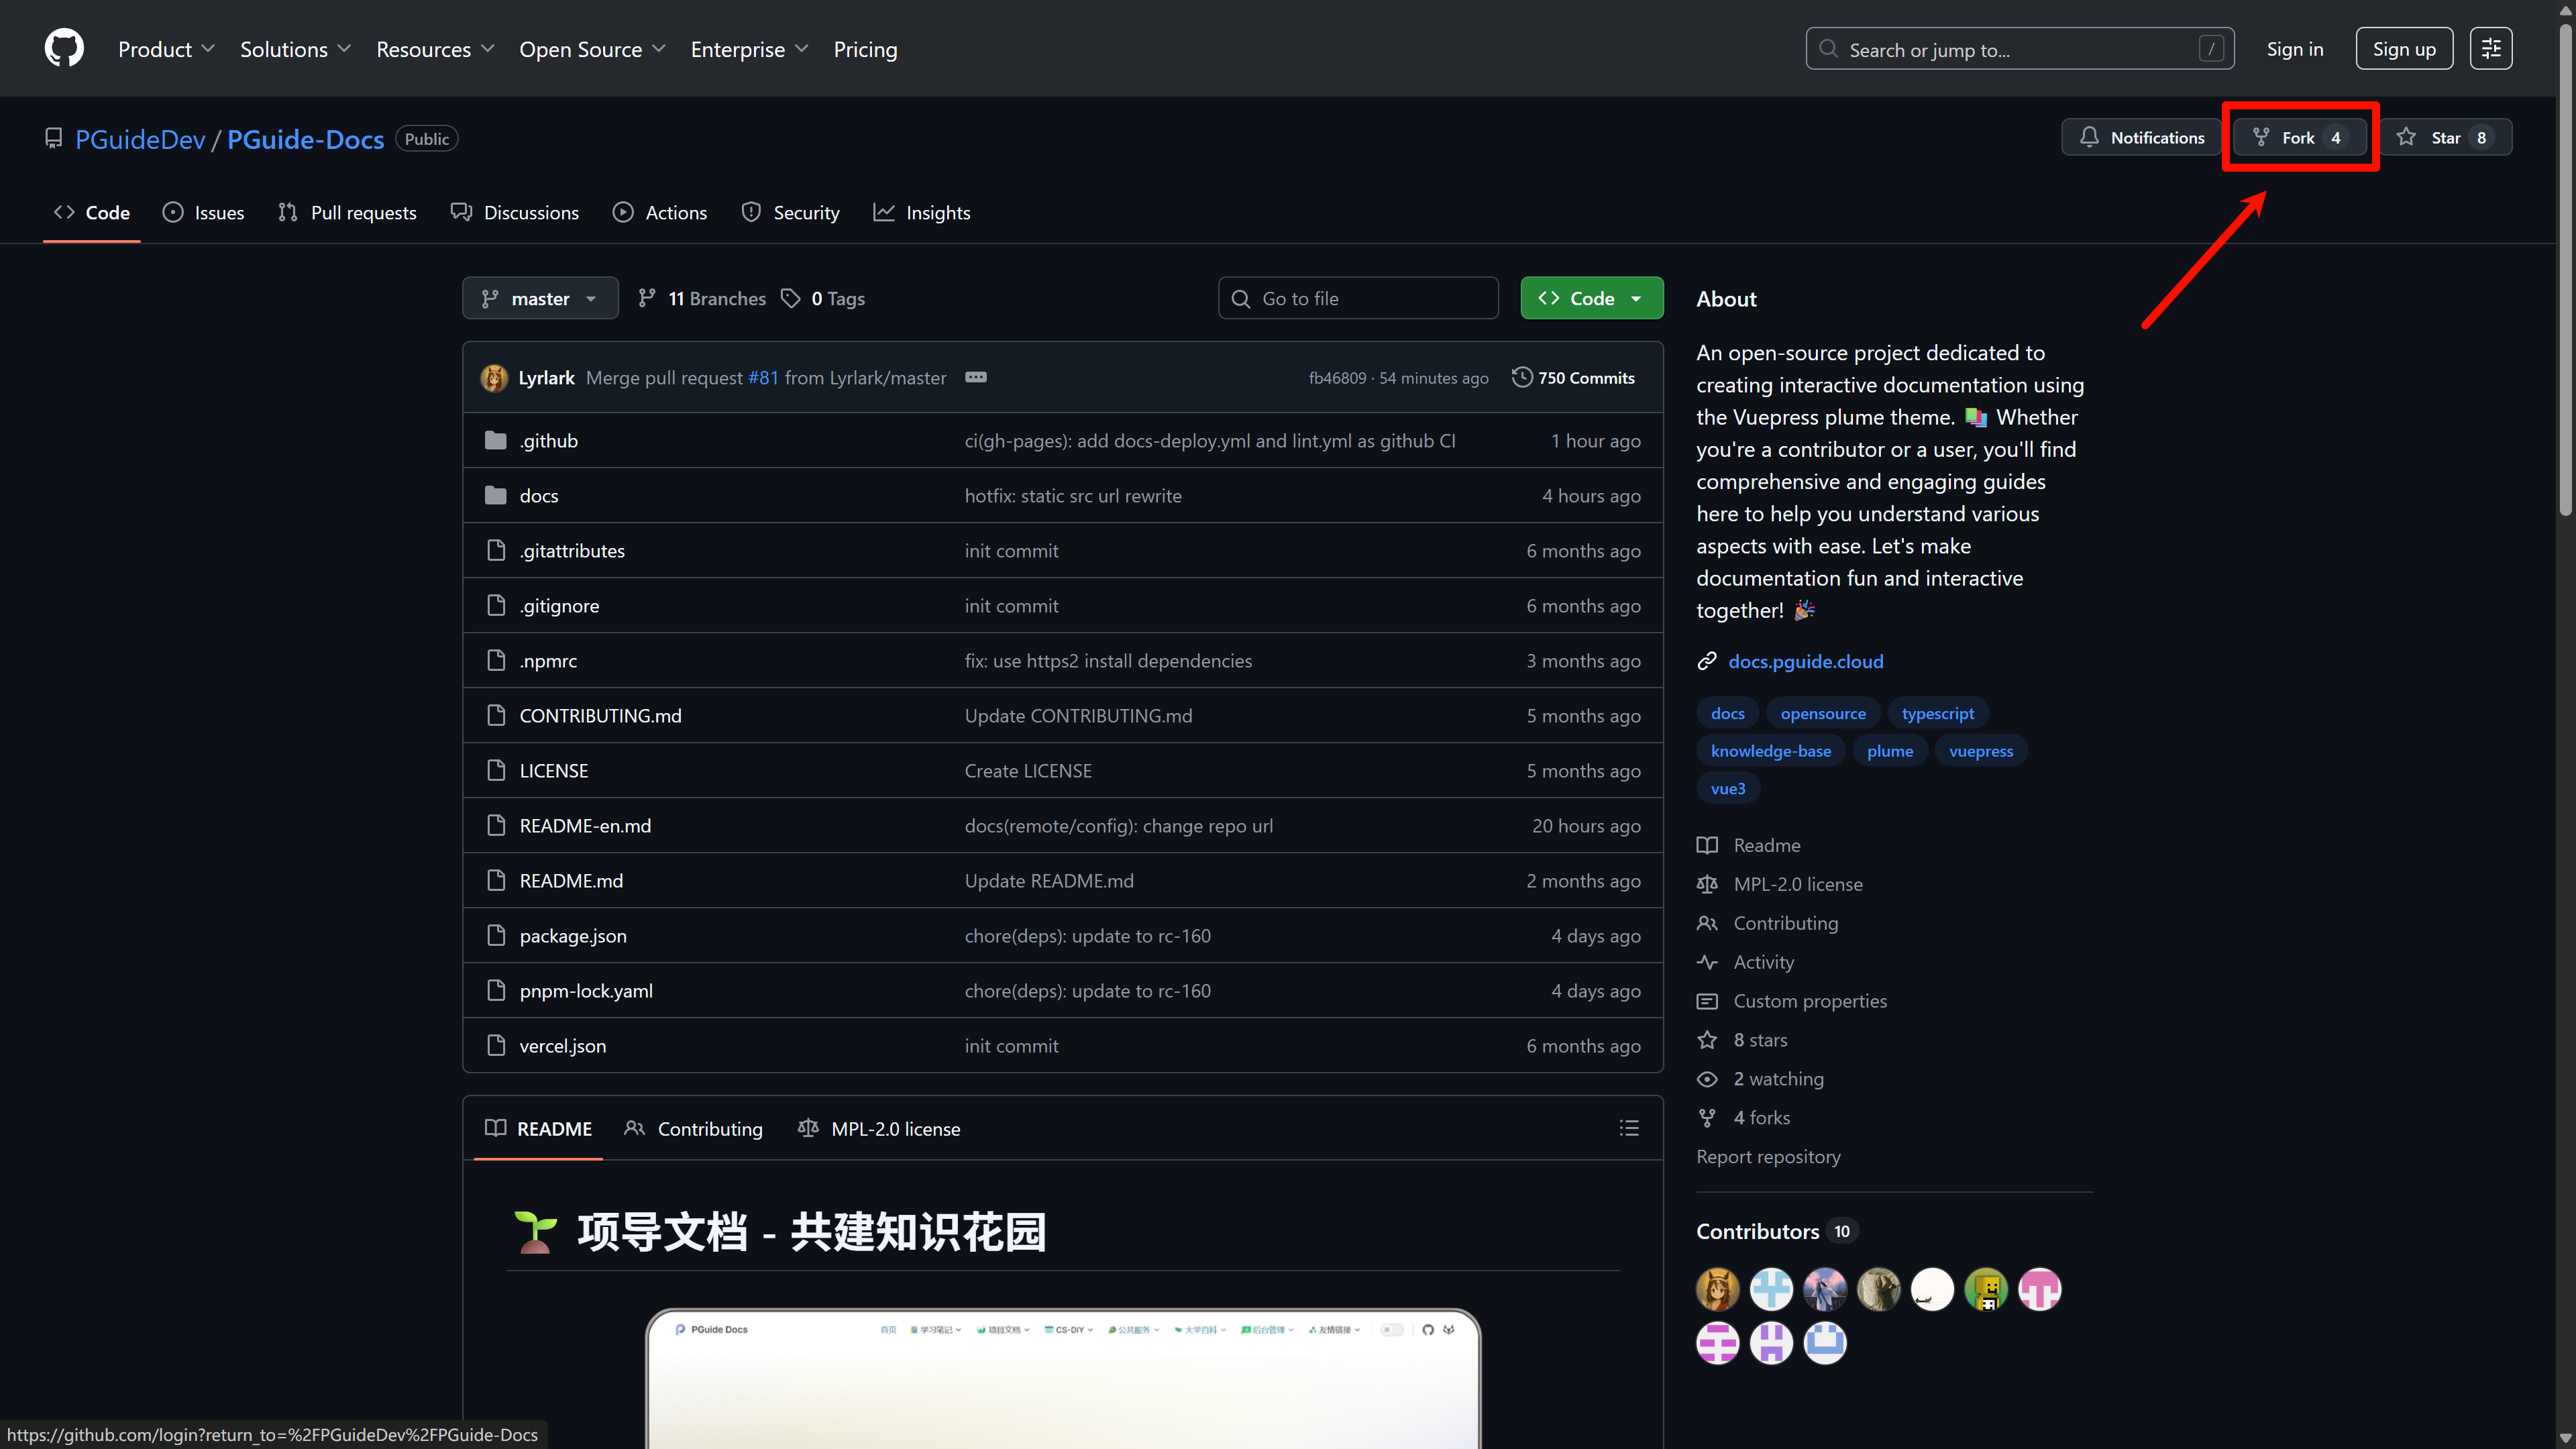This screenshot has width=2576, height=1449.
Task: Star the repository via star icon
Action: pyautogui.click(x=2407, y=137)
